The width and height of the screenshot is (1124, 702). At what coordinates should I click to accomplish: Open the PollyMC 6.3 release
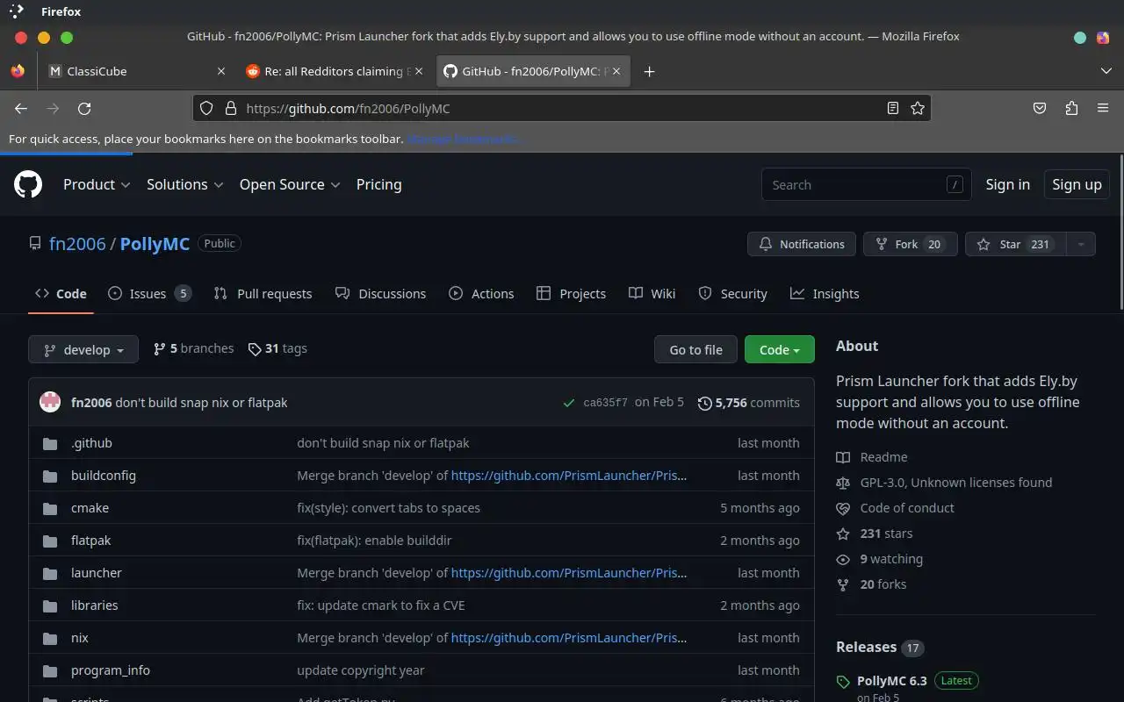[x=891, y=680]
